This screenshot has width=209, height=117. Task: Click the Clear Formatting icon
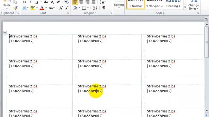coord(66,2)
